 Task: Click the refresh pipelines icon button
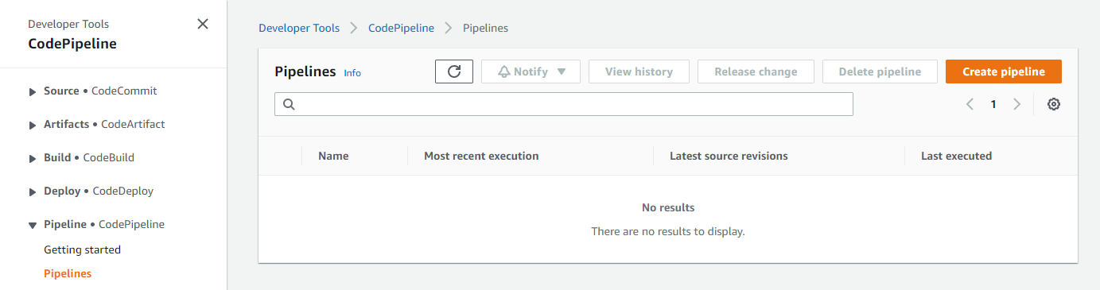click(x=454, y=72)
